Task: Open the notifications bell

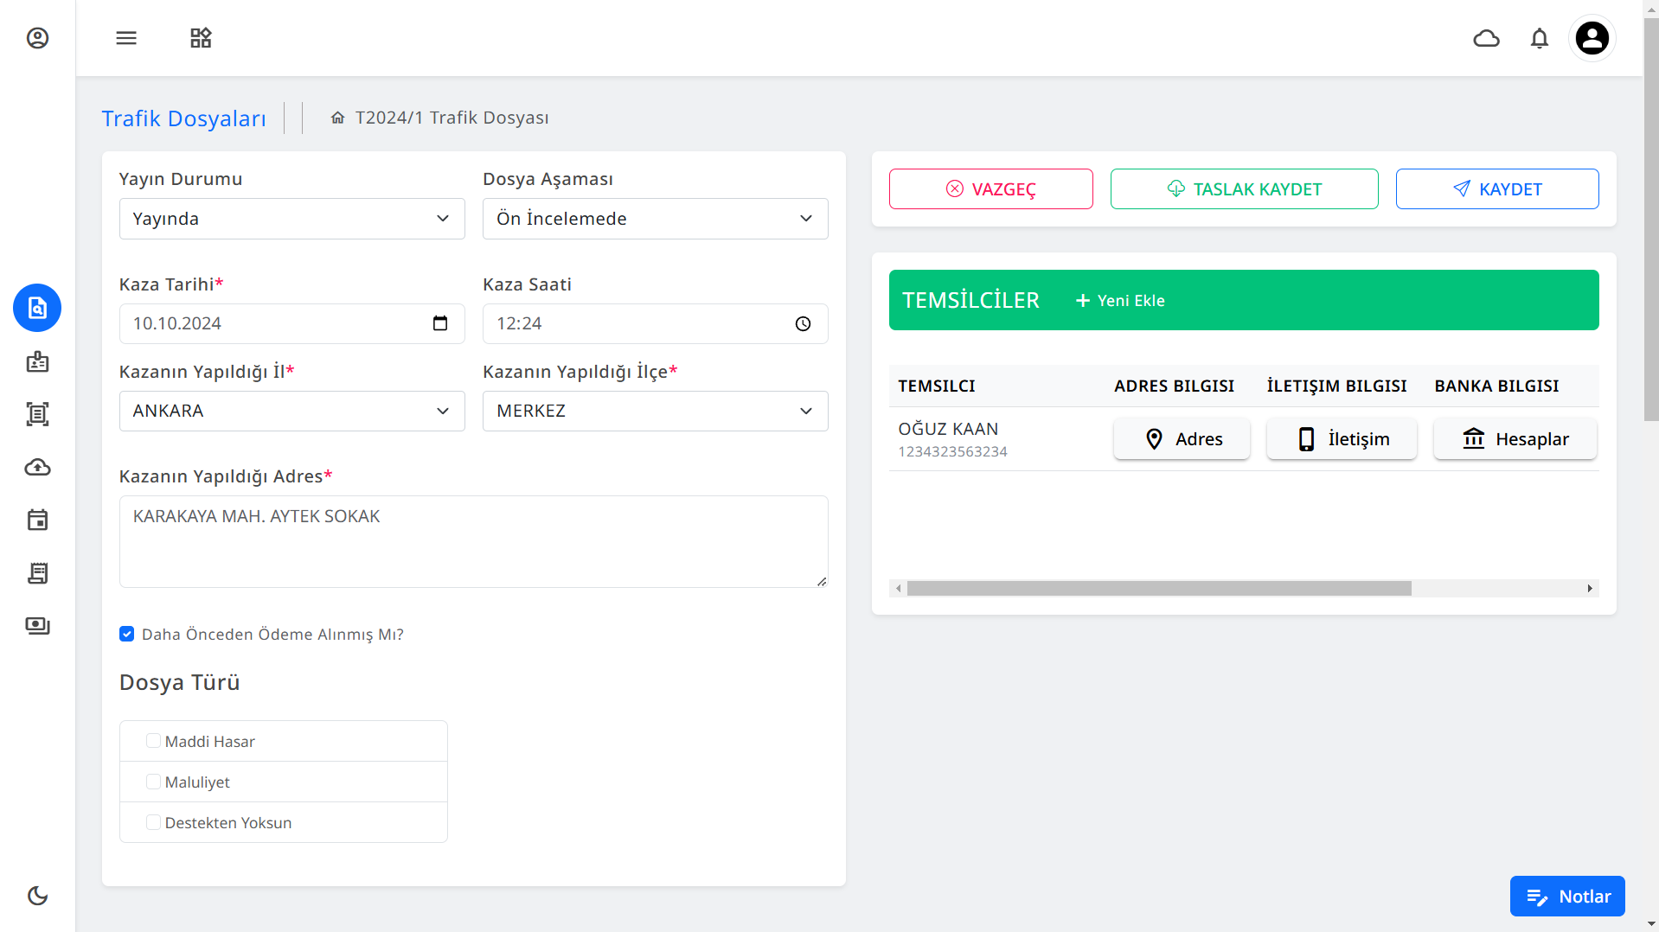Action: (x=1539, y=38)
